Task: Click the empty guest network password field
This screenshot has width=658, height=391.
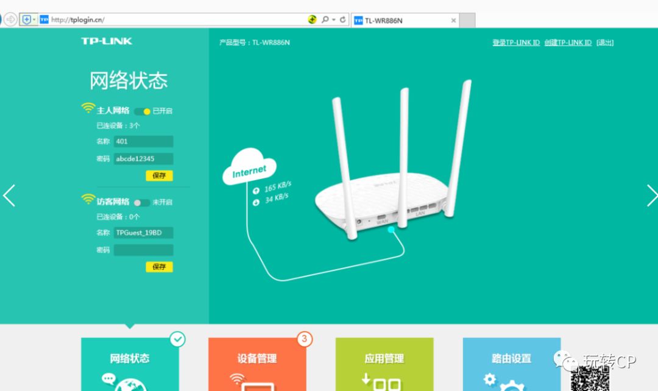Action: click(144, 250)
